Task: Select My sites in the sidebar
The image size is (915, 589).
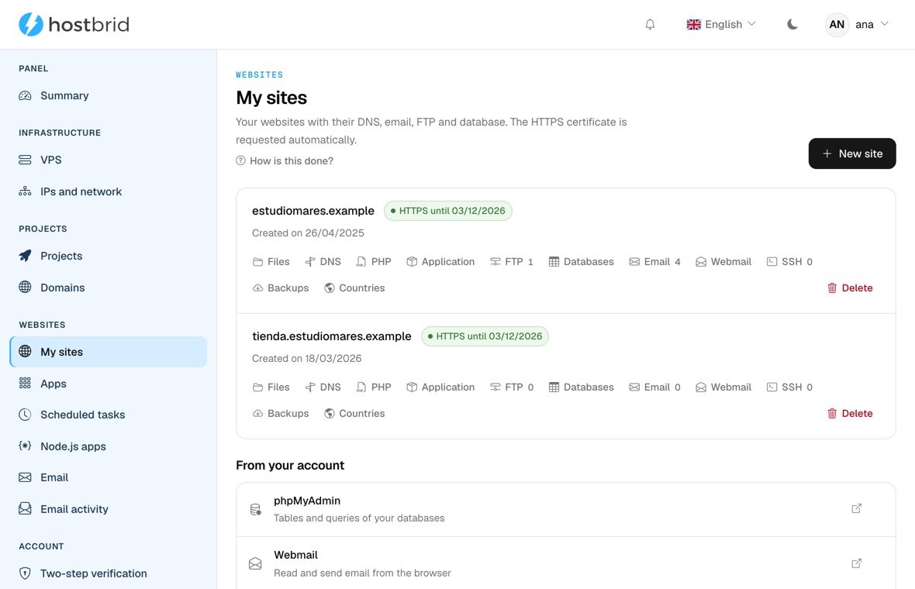Action: [108, 352]
